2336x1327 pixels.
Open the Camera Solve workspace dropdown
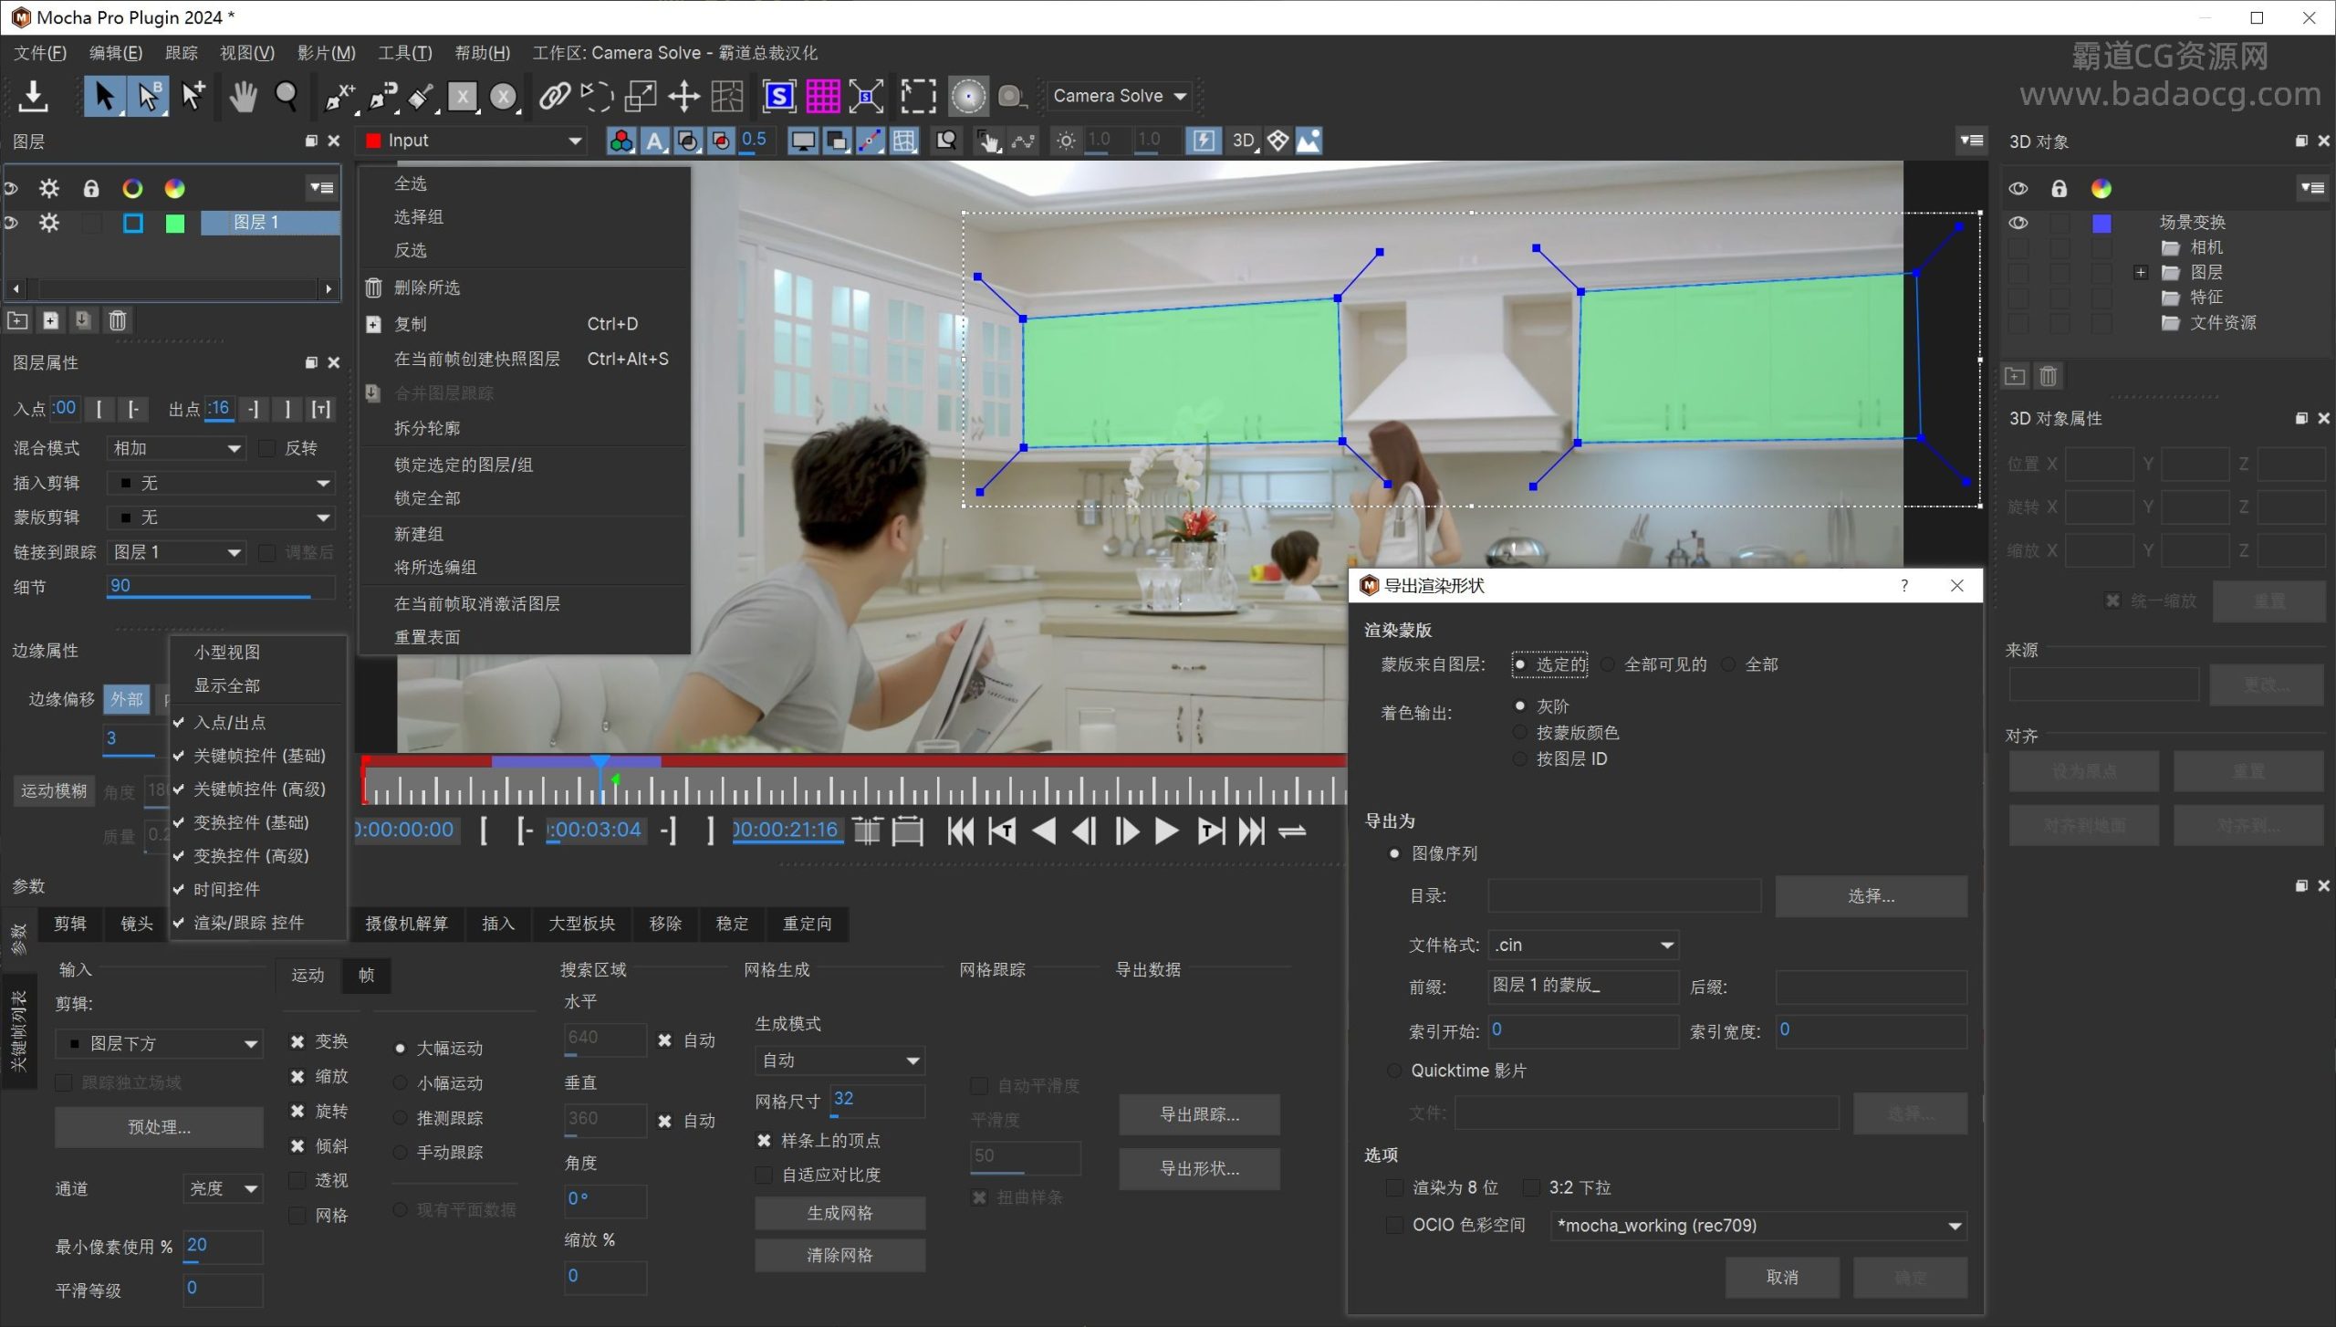(x=1121, y=96)
